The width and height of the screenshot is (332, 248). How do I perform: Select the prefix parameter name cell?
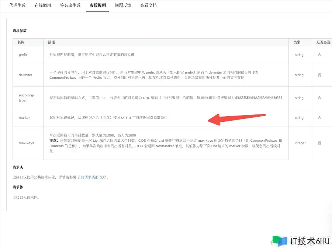(23, 55)
